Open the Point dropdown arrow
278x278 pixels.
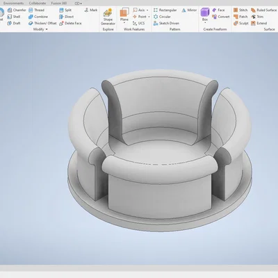(149, 17)
